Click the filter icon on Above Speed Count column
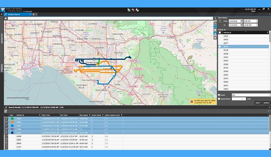The image size is (271, 157). [x=122, y=115]
